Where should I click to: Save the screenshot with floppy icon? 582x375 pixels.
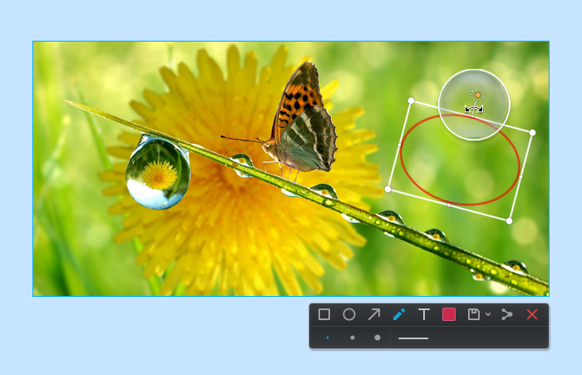click(474, 314)
